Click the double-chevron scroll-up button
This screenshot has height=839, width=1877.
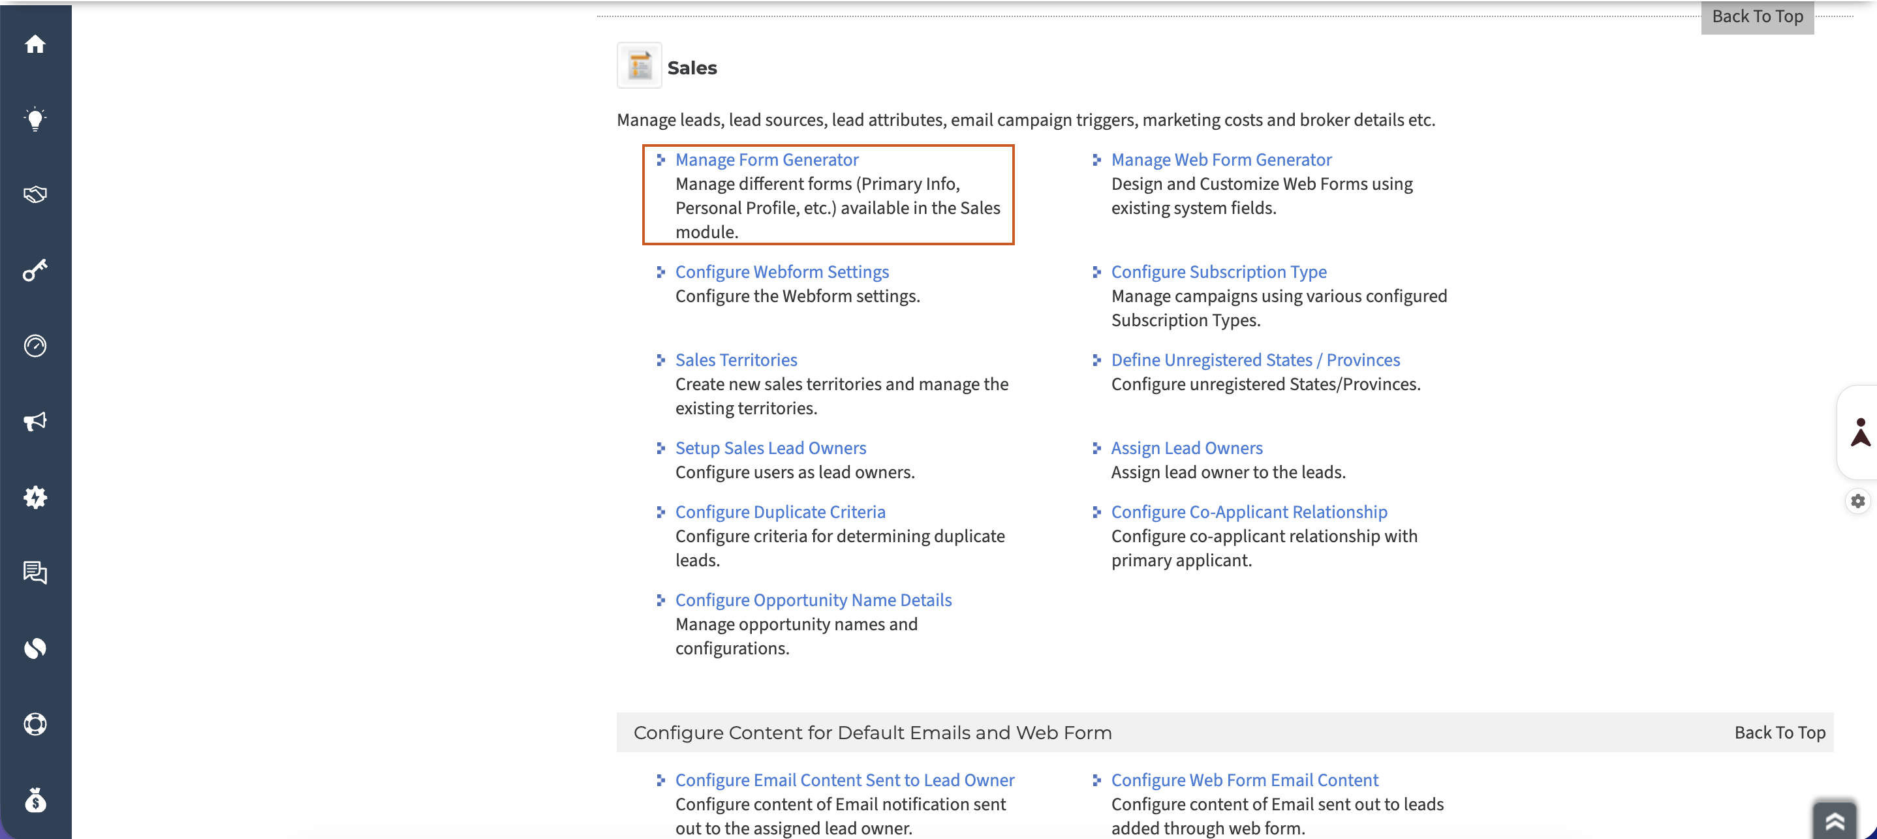click(1835, 822)
